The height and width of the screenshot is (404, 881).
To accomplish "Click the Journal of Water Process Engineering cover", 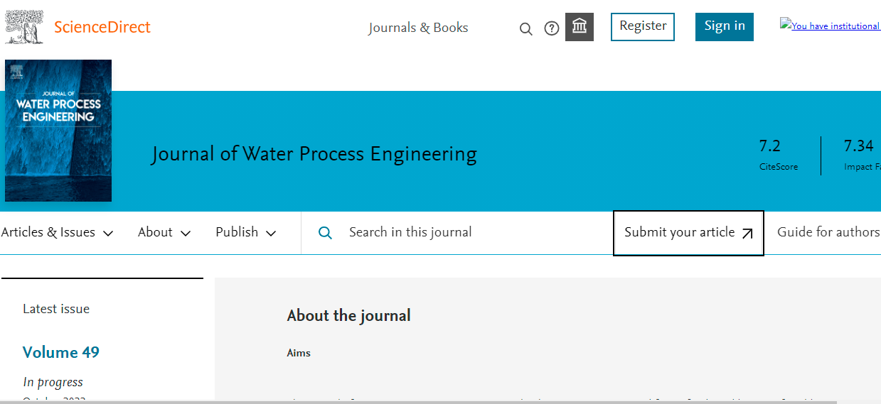I will 58,131.
